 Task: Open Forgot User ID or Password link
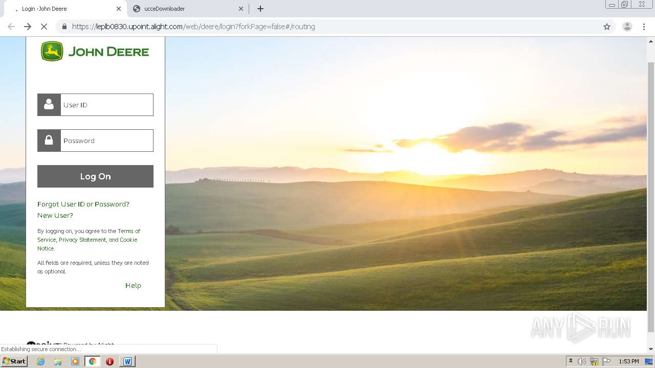pyautogui.click(x=83, y=204)
